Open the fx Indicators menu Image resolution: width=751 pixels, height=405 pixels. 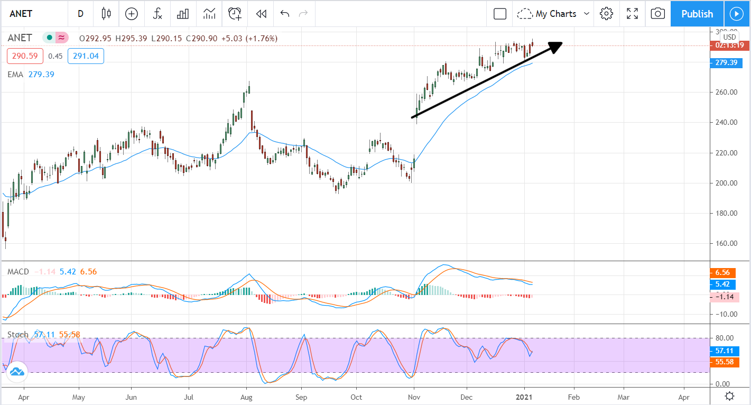(157, 14)
